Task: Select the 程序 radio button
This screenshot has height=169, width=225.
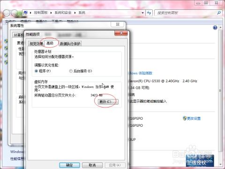Action: 36,71
